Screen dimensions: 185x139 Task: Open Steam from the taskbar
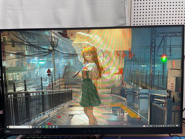[x=50, y=127]
